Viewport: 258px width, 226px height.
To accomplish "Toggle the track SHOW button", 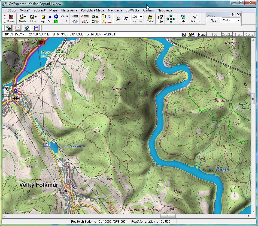I will coord(75,21).
